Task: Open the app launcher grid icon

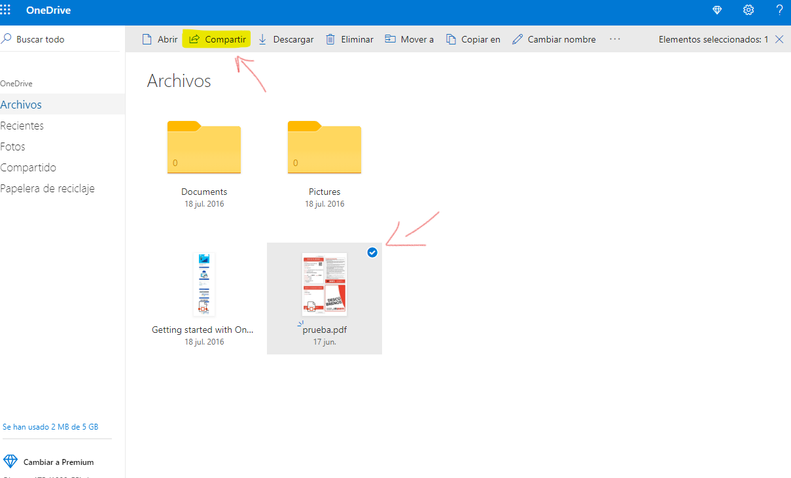Action: [5, 10]
